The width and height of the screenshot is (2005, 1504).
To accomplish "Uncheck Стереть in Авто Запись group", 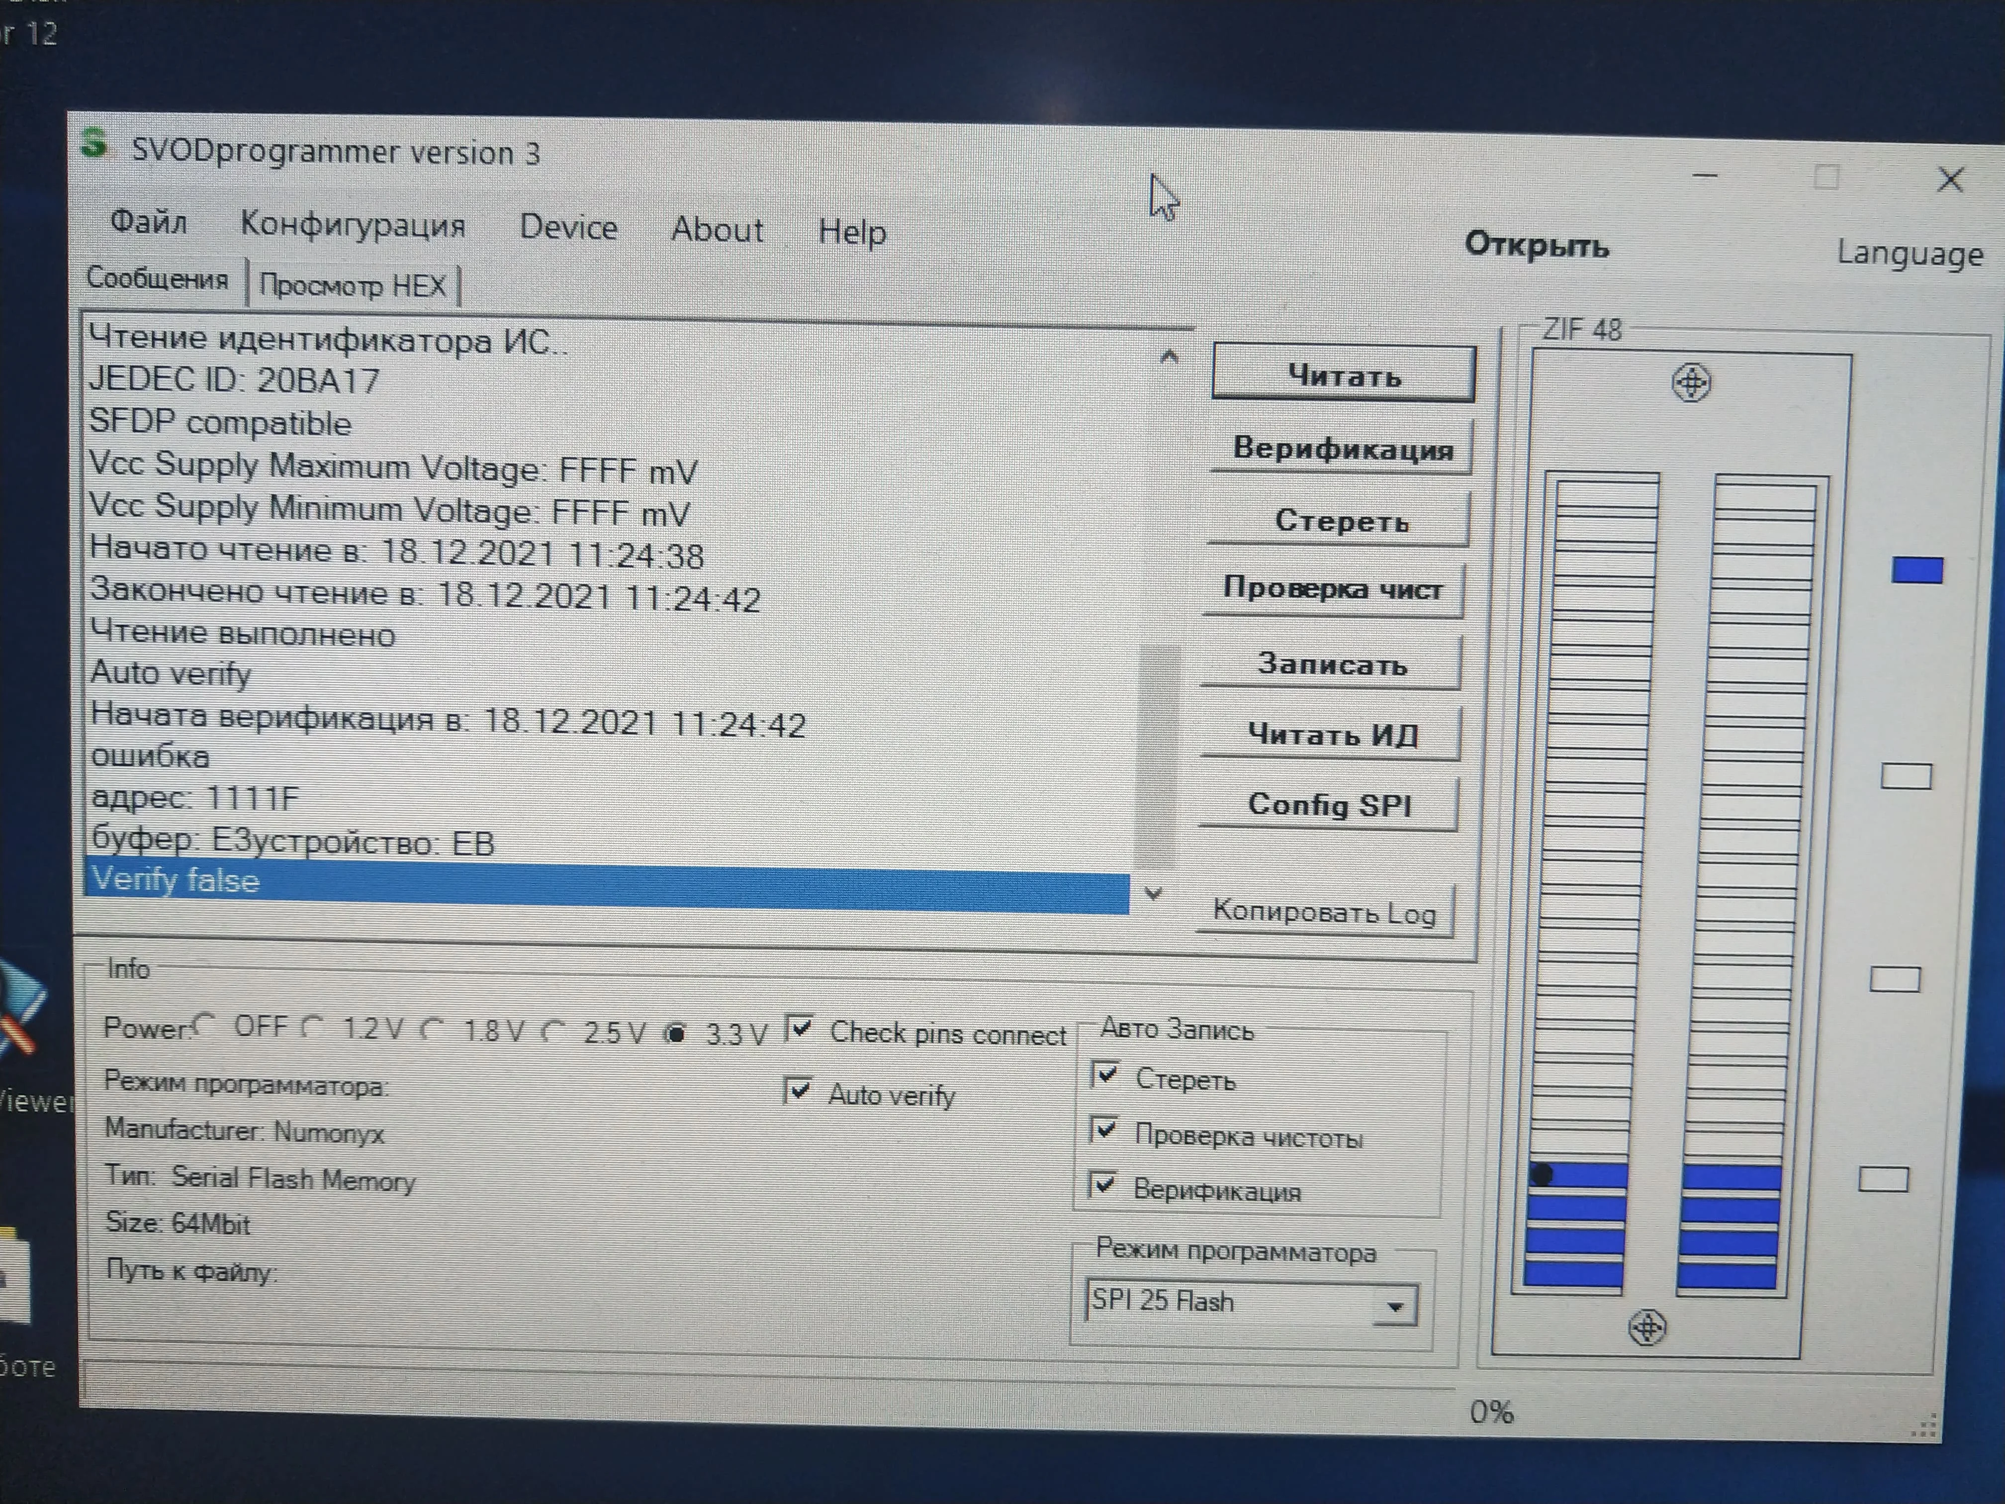I will pos(1106,1075).
